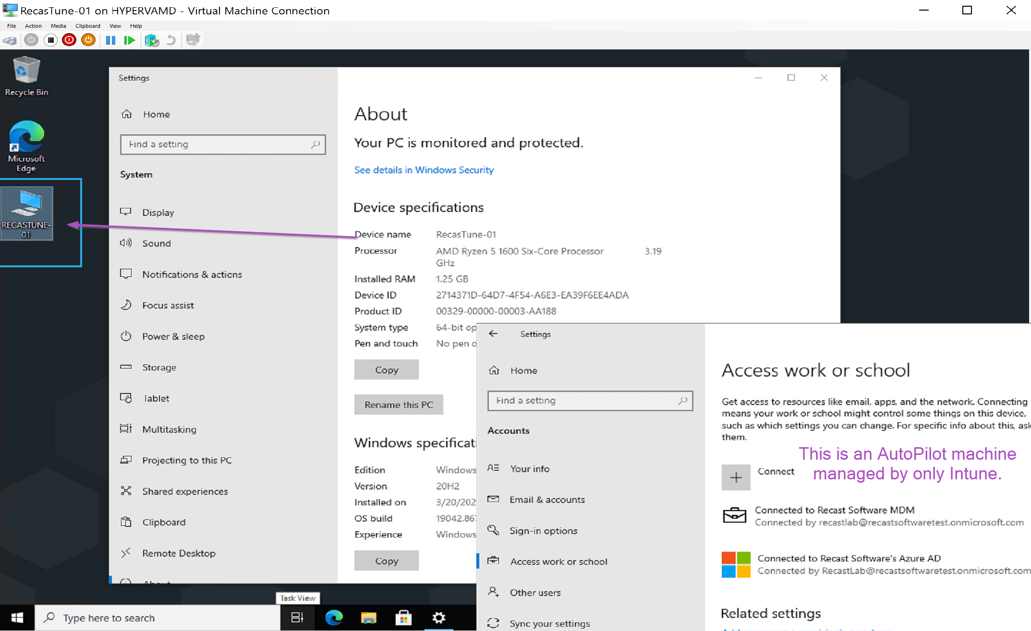Click the orange Save VM state icon

[x=88, y=40]
